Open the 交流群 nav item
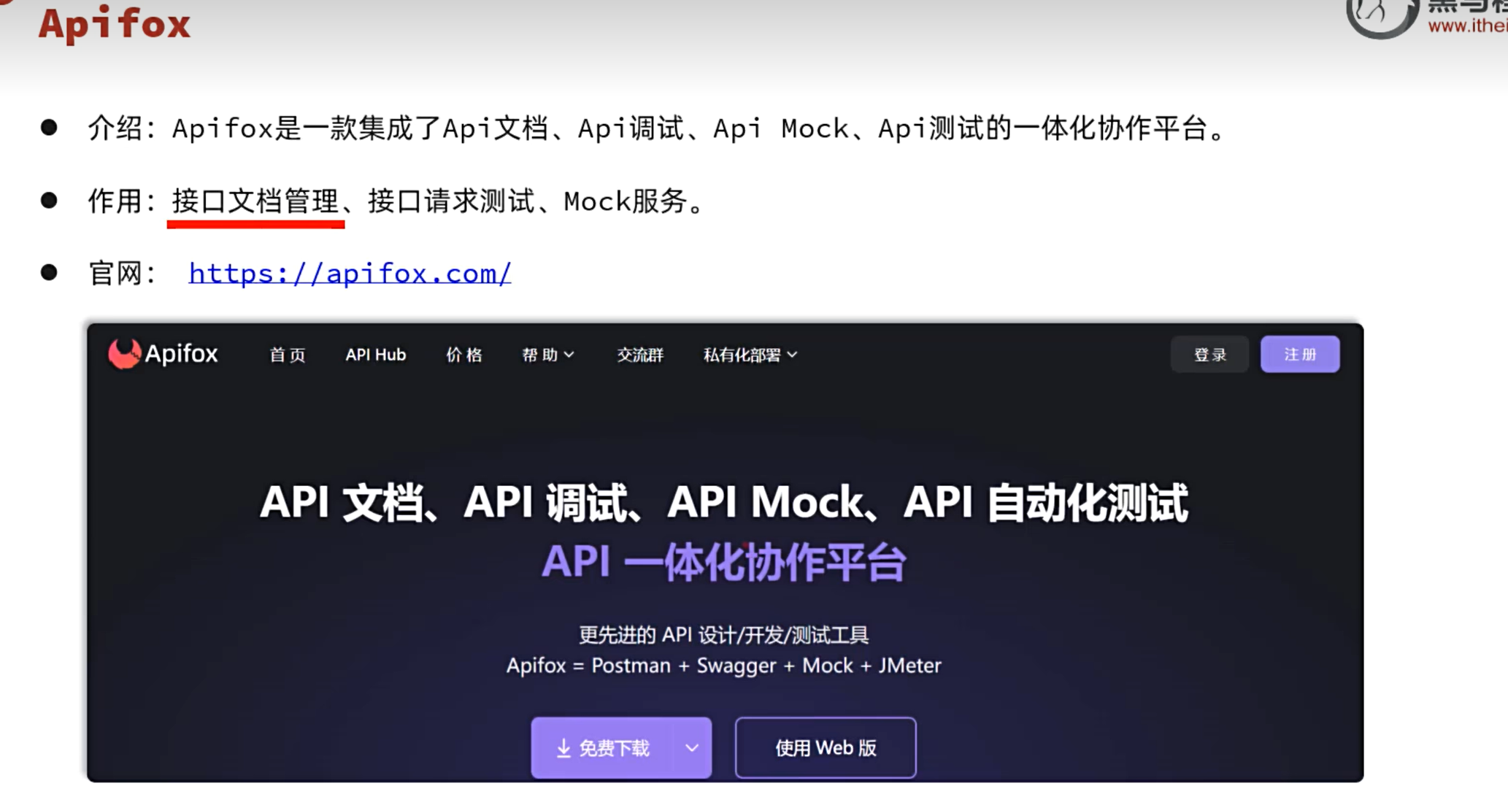The height and width of the screenshot is (805, 1508). 640,355
